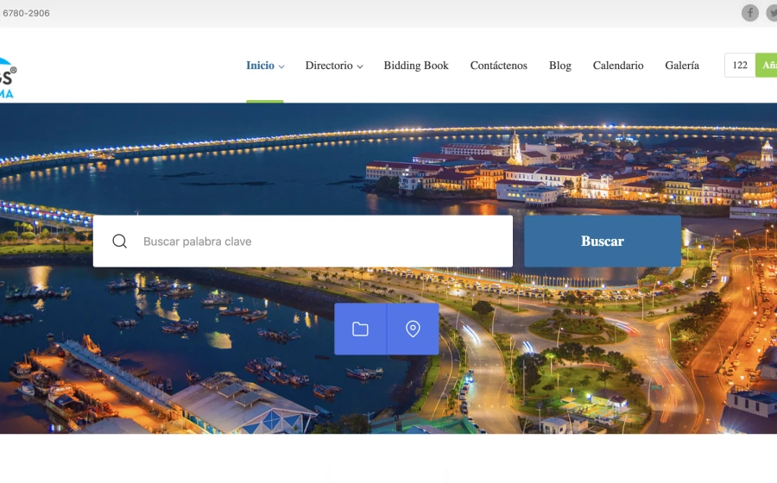Screen dimensions: 777x483
Task: Select the folder category icon
Action: click(x=360, y=329)
